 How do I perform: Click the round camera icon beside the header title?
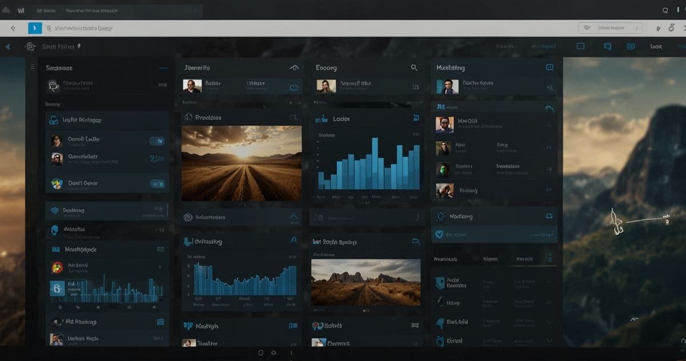coord(31,47)
